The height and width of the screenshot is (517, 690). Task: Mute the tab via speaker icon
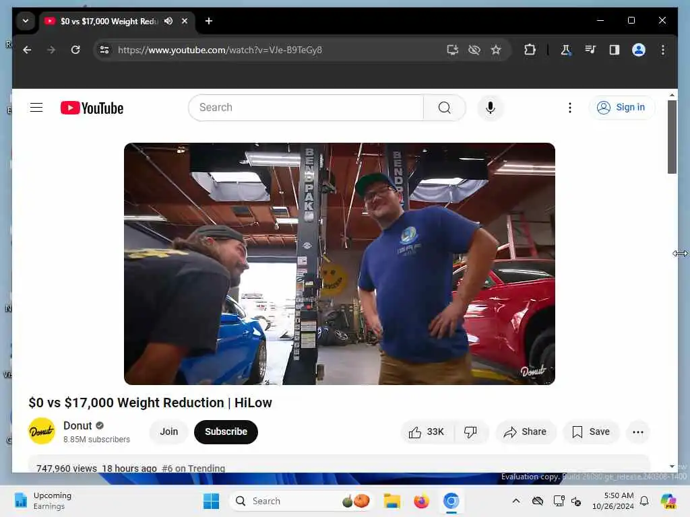168,21
